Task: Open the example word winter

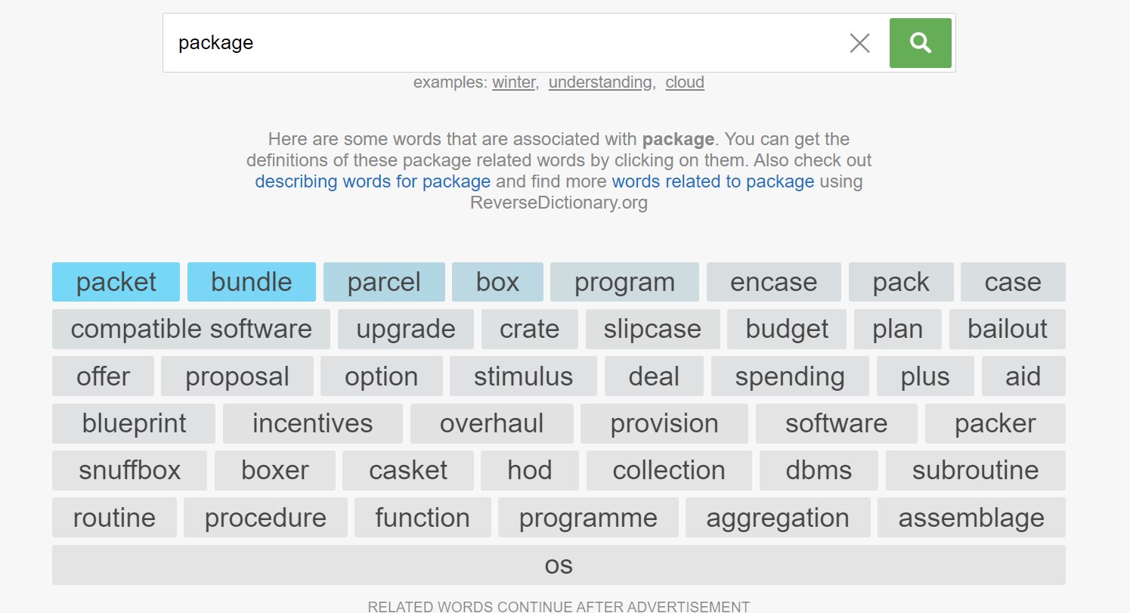Action: tap(513, 82)
